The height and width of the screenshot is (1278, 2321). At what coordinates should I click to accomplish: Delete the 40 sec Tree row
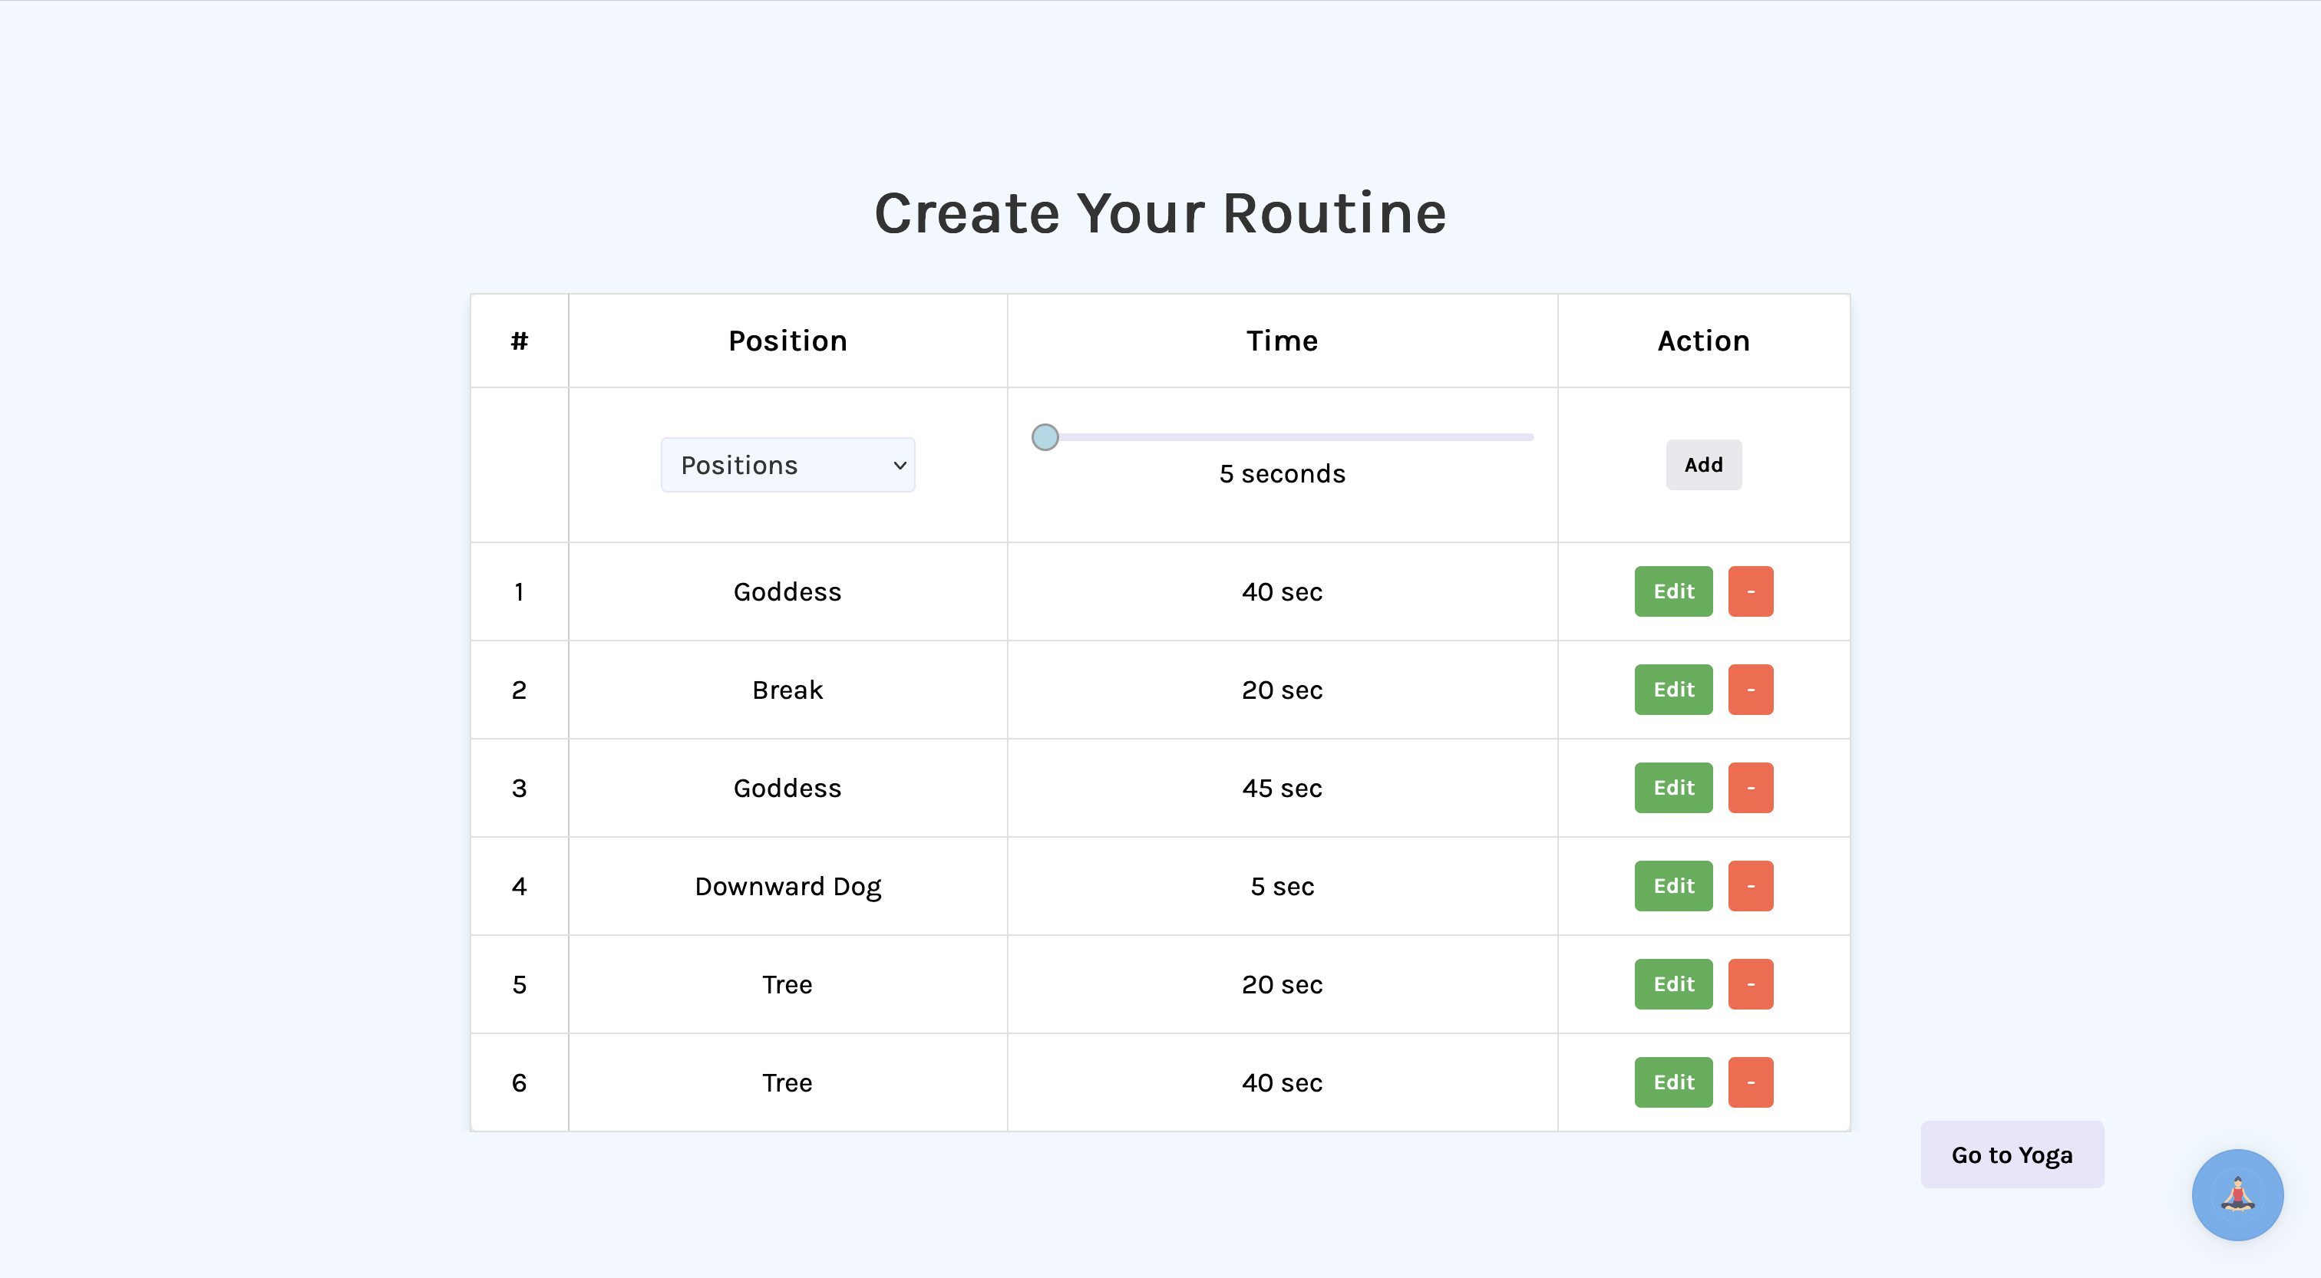[x=1750, y=1082]
